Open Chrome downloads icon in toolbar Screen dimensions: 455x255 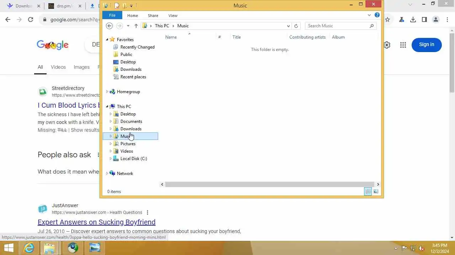tap(413, 20)
